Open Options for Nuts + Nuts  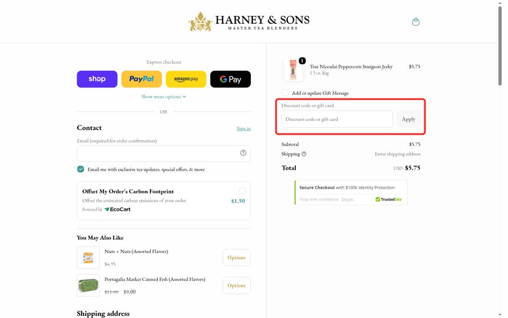pos(237,258)
